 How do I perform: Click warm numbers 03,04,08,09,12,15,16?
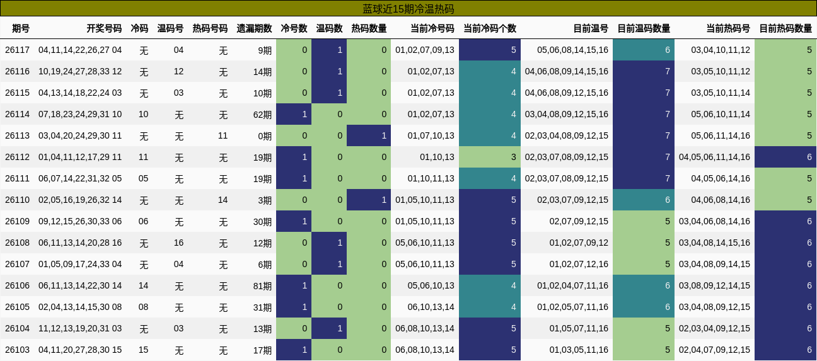click(x=567, y=114)
